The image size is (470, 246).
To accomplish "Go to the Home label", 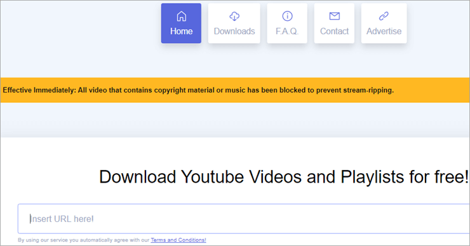I will (x=182, y=31).
